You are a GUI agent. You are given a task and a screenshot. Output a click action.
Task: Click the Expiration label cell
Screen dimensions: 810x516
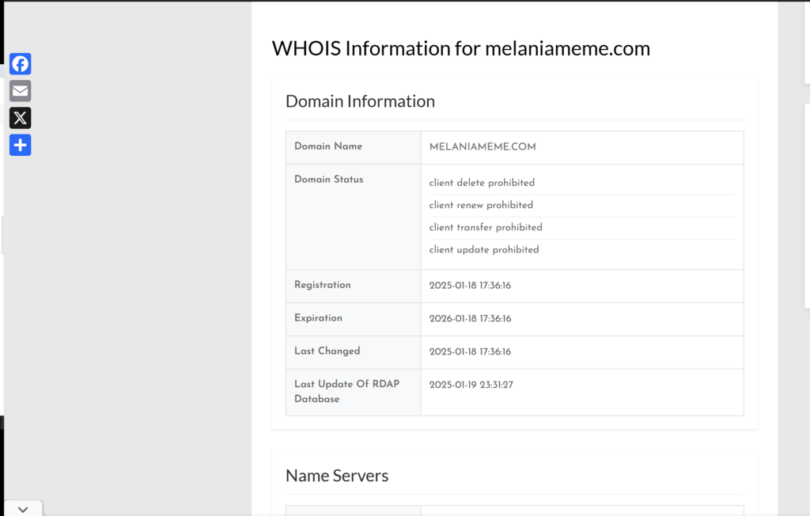(354, 319)
